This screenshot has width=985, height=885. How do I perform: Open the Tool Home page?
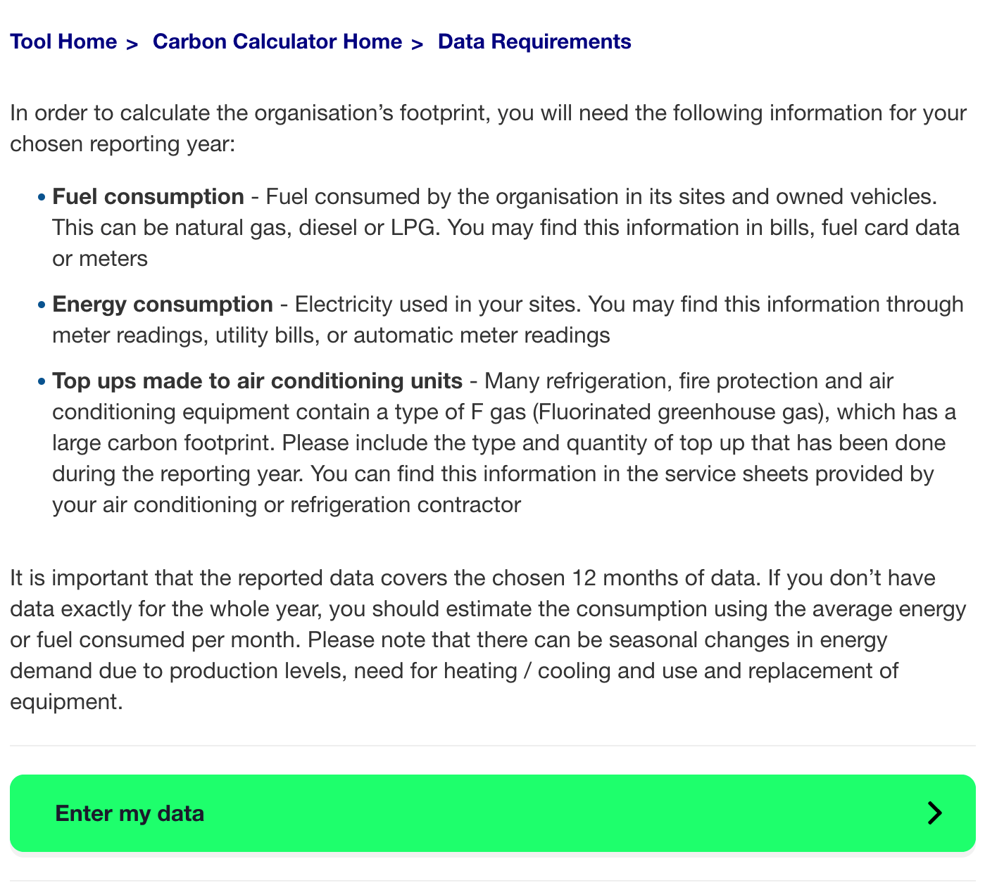point(63,42)
